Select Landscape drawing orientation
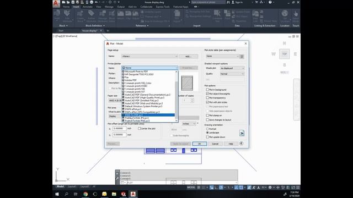The width and height of the screenshot is (353, 198). click(207, 133)
